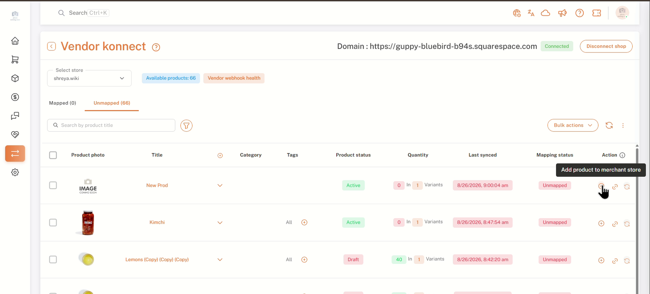Expand the New Prod row chevron

220,186
